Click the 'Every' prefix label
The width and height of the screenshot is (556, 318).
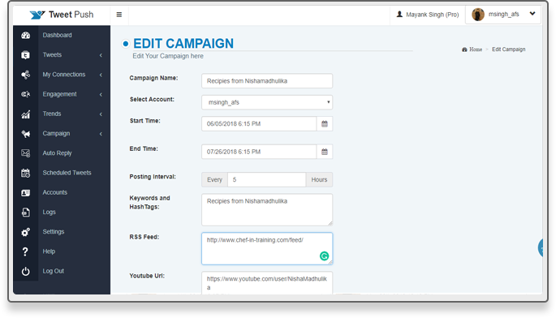[x=214, y=180]
